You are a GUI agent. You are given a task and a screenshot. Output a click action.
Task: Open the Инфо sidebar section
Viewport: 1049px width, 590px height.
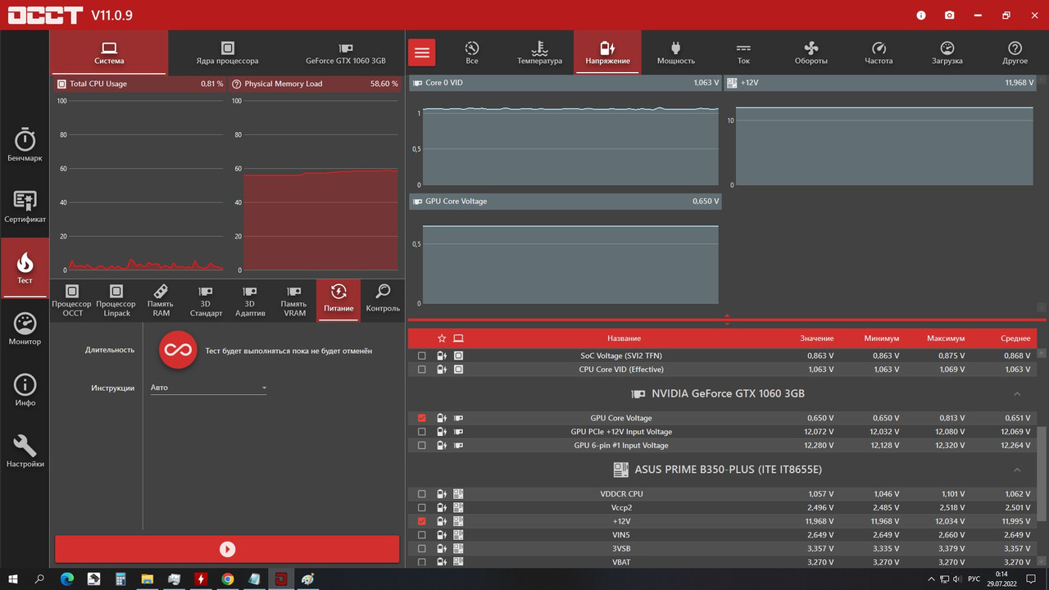tap(25, 390)
